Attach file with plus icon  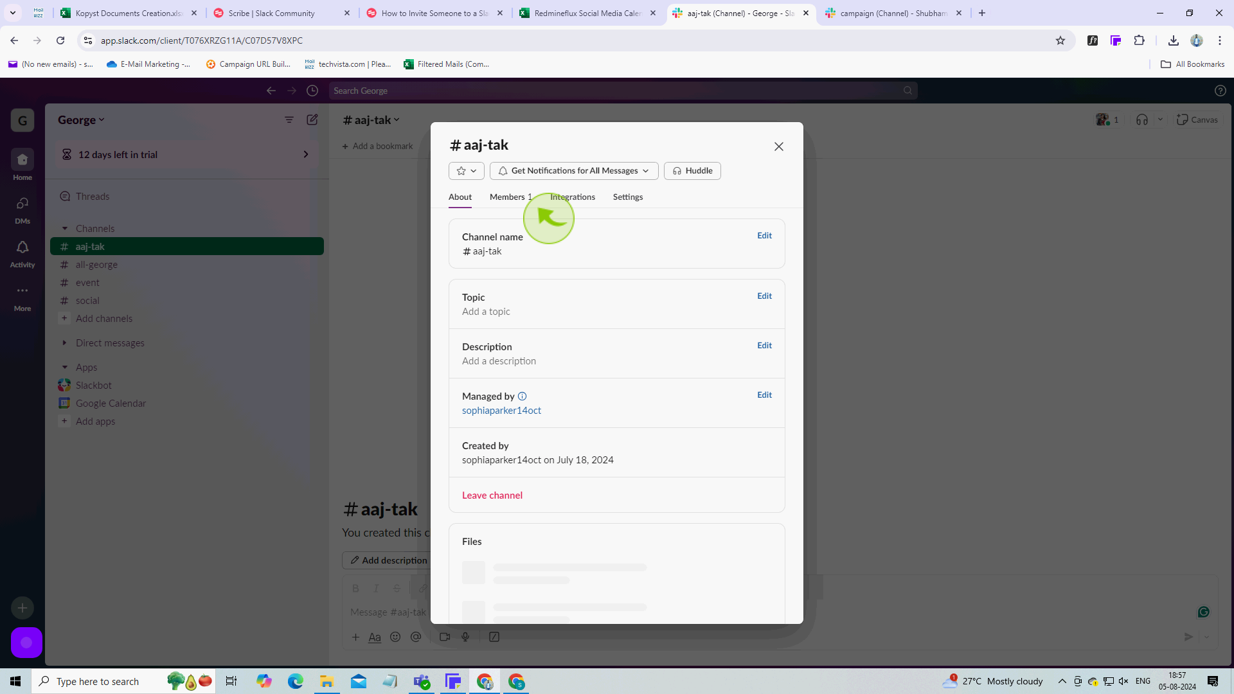click(355, 637)
